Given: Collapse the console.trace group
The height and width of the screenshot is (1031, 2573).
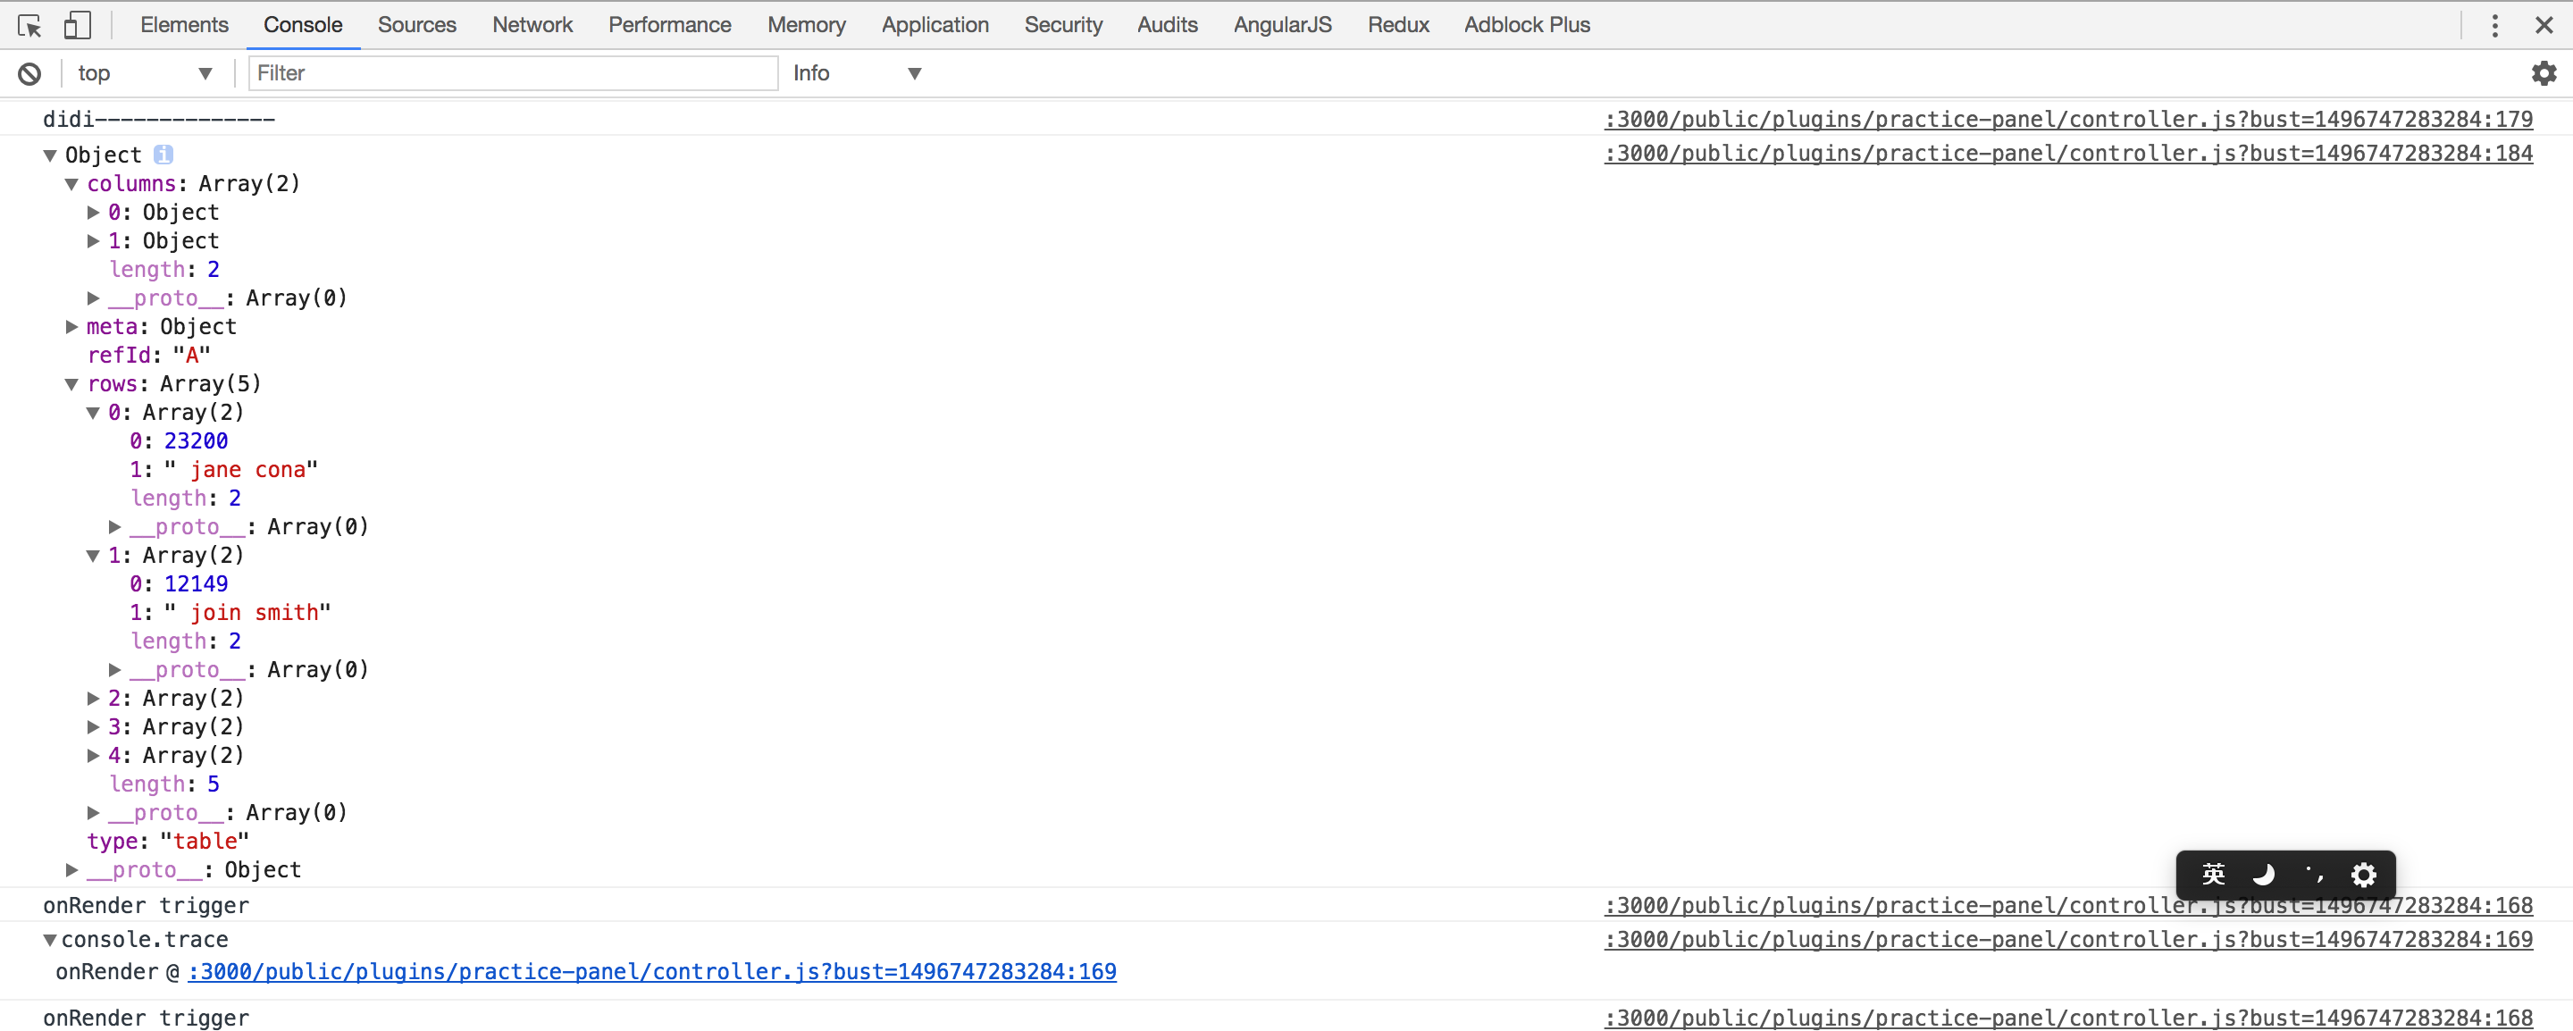Looking at the screenshot, I should [x=50, y=940].
